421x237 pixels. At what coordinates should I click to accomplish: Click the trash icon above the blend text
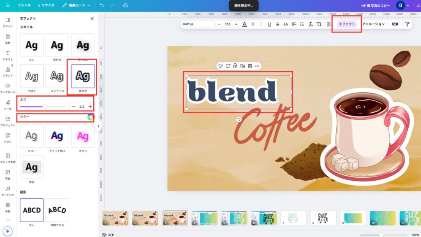point(250,66)
